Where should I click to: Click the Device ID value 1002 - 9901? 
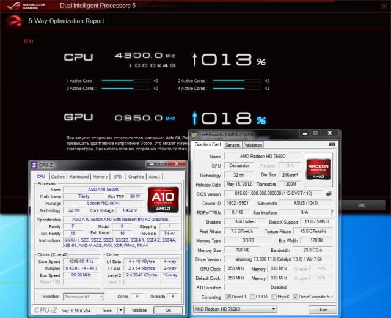(x=238, y=203)
